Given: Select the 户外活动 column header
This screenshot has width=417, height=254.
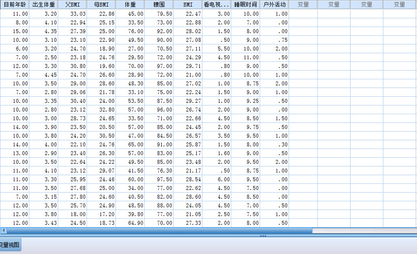Looking at the screenshot, I should click(275, 4).
